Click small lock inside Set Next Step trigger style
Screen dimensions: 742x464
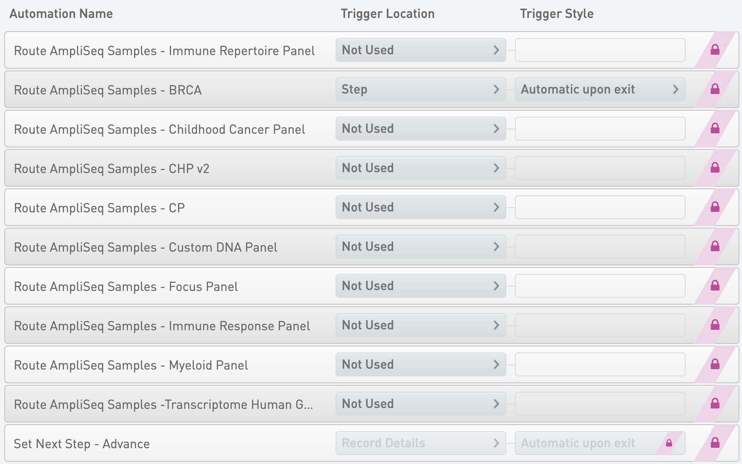click(669, 443)
